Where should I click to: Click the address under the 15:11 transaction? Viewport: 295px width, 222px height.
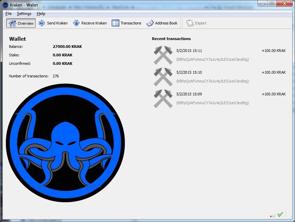pyautogui.click(x=213, y=59)
